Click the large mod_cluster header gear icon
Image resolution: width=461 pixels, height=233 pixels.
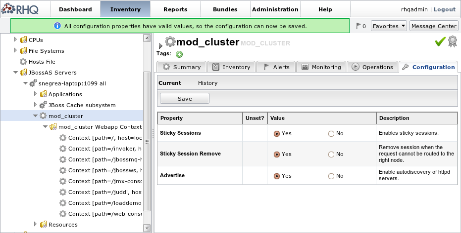click(170, 41)
